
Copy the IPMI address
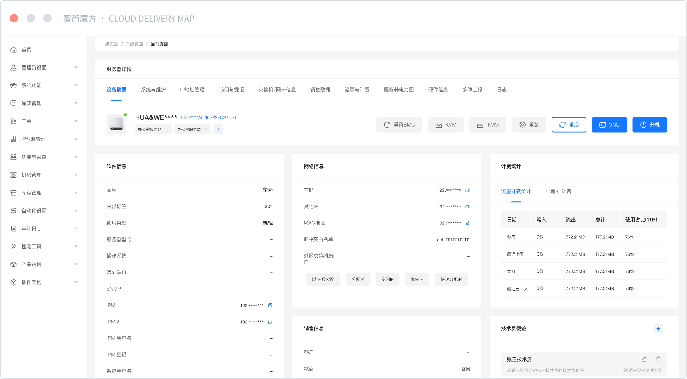270,306
